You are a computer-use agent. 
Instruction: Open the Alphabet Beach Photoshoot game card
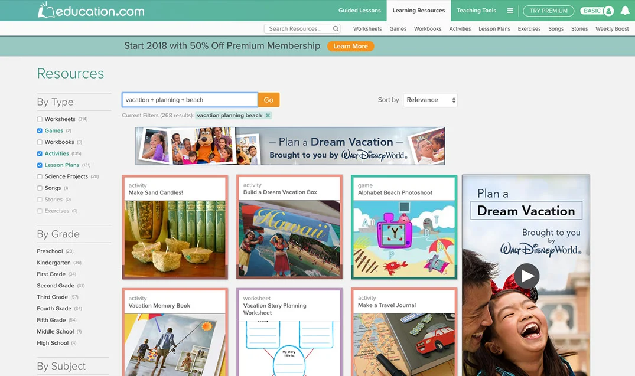coord(404,227)
